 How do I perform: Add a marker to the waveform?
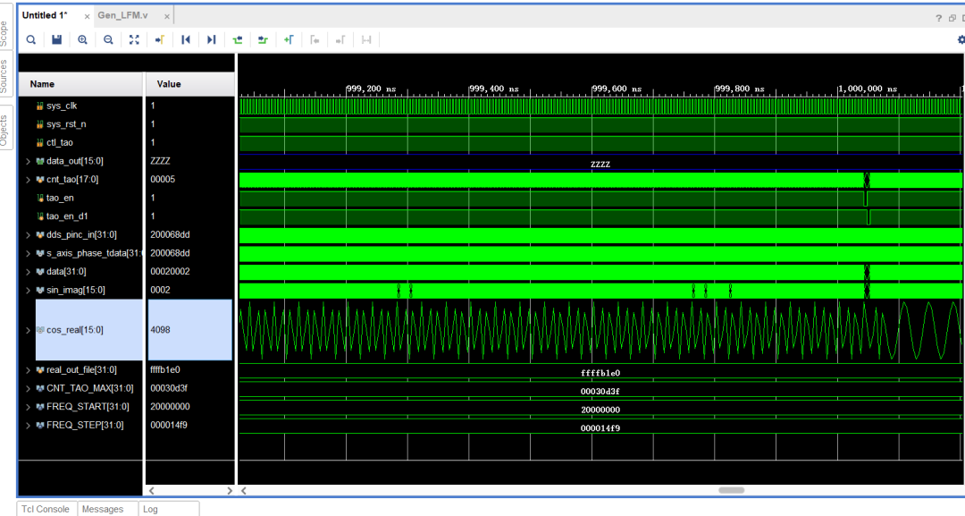coord(289,40)
